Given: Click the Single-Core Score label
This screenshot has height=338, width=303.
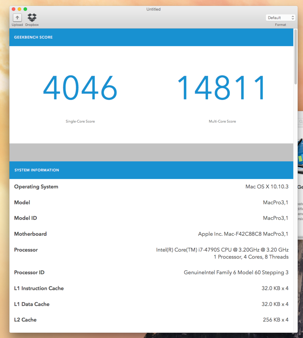Looking at the screenshot, I should [x=80, y=121].
